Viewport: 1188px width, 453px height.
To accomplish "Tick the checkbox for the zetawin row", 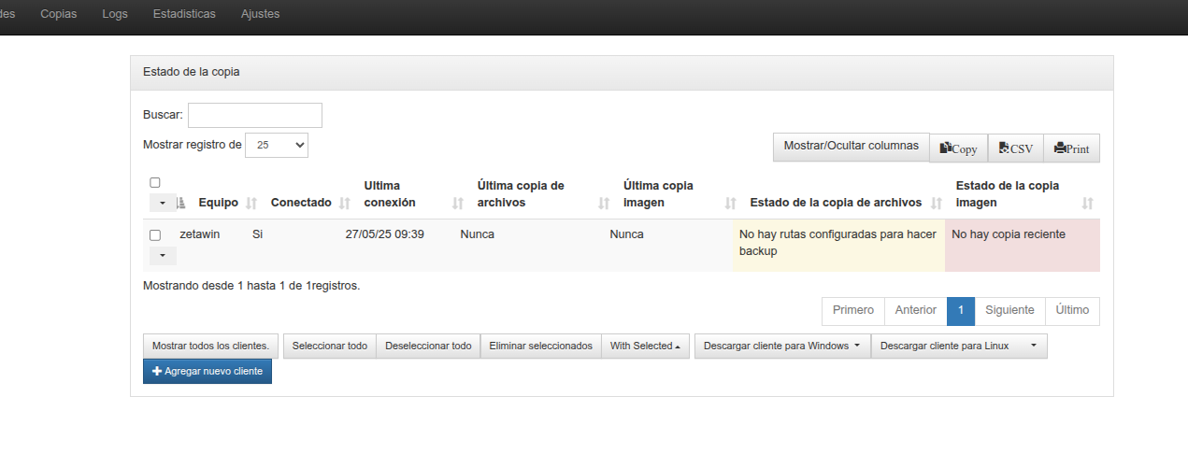I will click(155, 235).
